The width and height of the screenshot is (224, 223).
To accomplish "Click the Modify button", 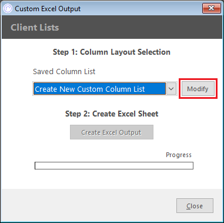I will pyautogui.click(x=198, y=89).
